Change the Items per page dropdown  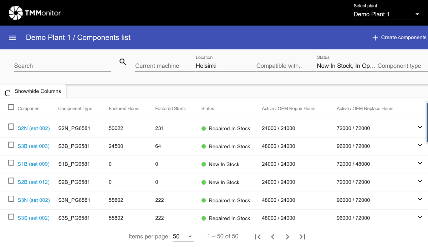tap(183, 237)
